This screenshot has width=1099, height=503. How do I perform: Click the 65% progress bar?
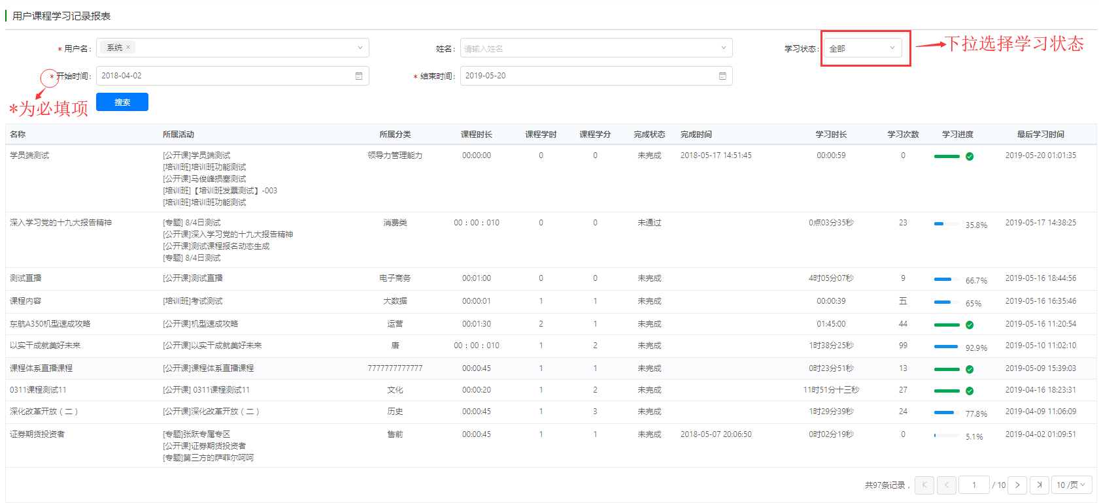(947, 302)
